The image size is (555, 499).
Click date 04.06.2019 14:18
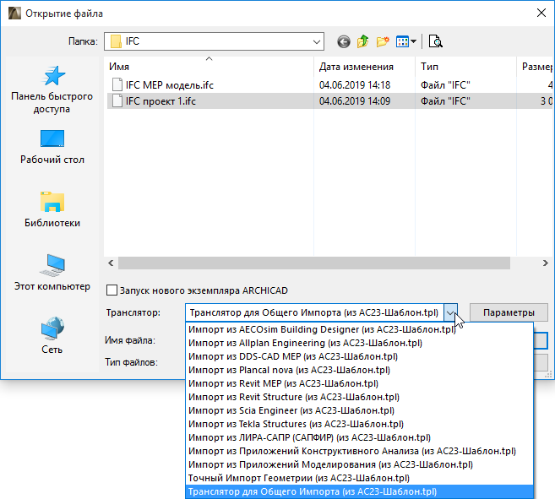(355, 85)
